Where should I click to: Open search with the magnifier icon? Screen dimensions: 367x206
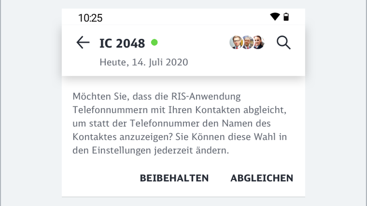tap(283, 43)
